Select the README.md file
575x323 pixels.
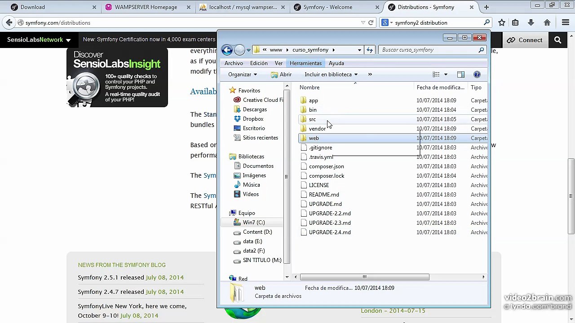(x=324, y=195)
